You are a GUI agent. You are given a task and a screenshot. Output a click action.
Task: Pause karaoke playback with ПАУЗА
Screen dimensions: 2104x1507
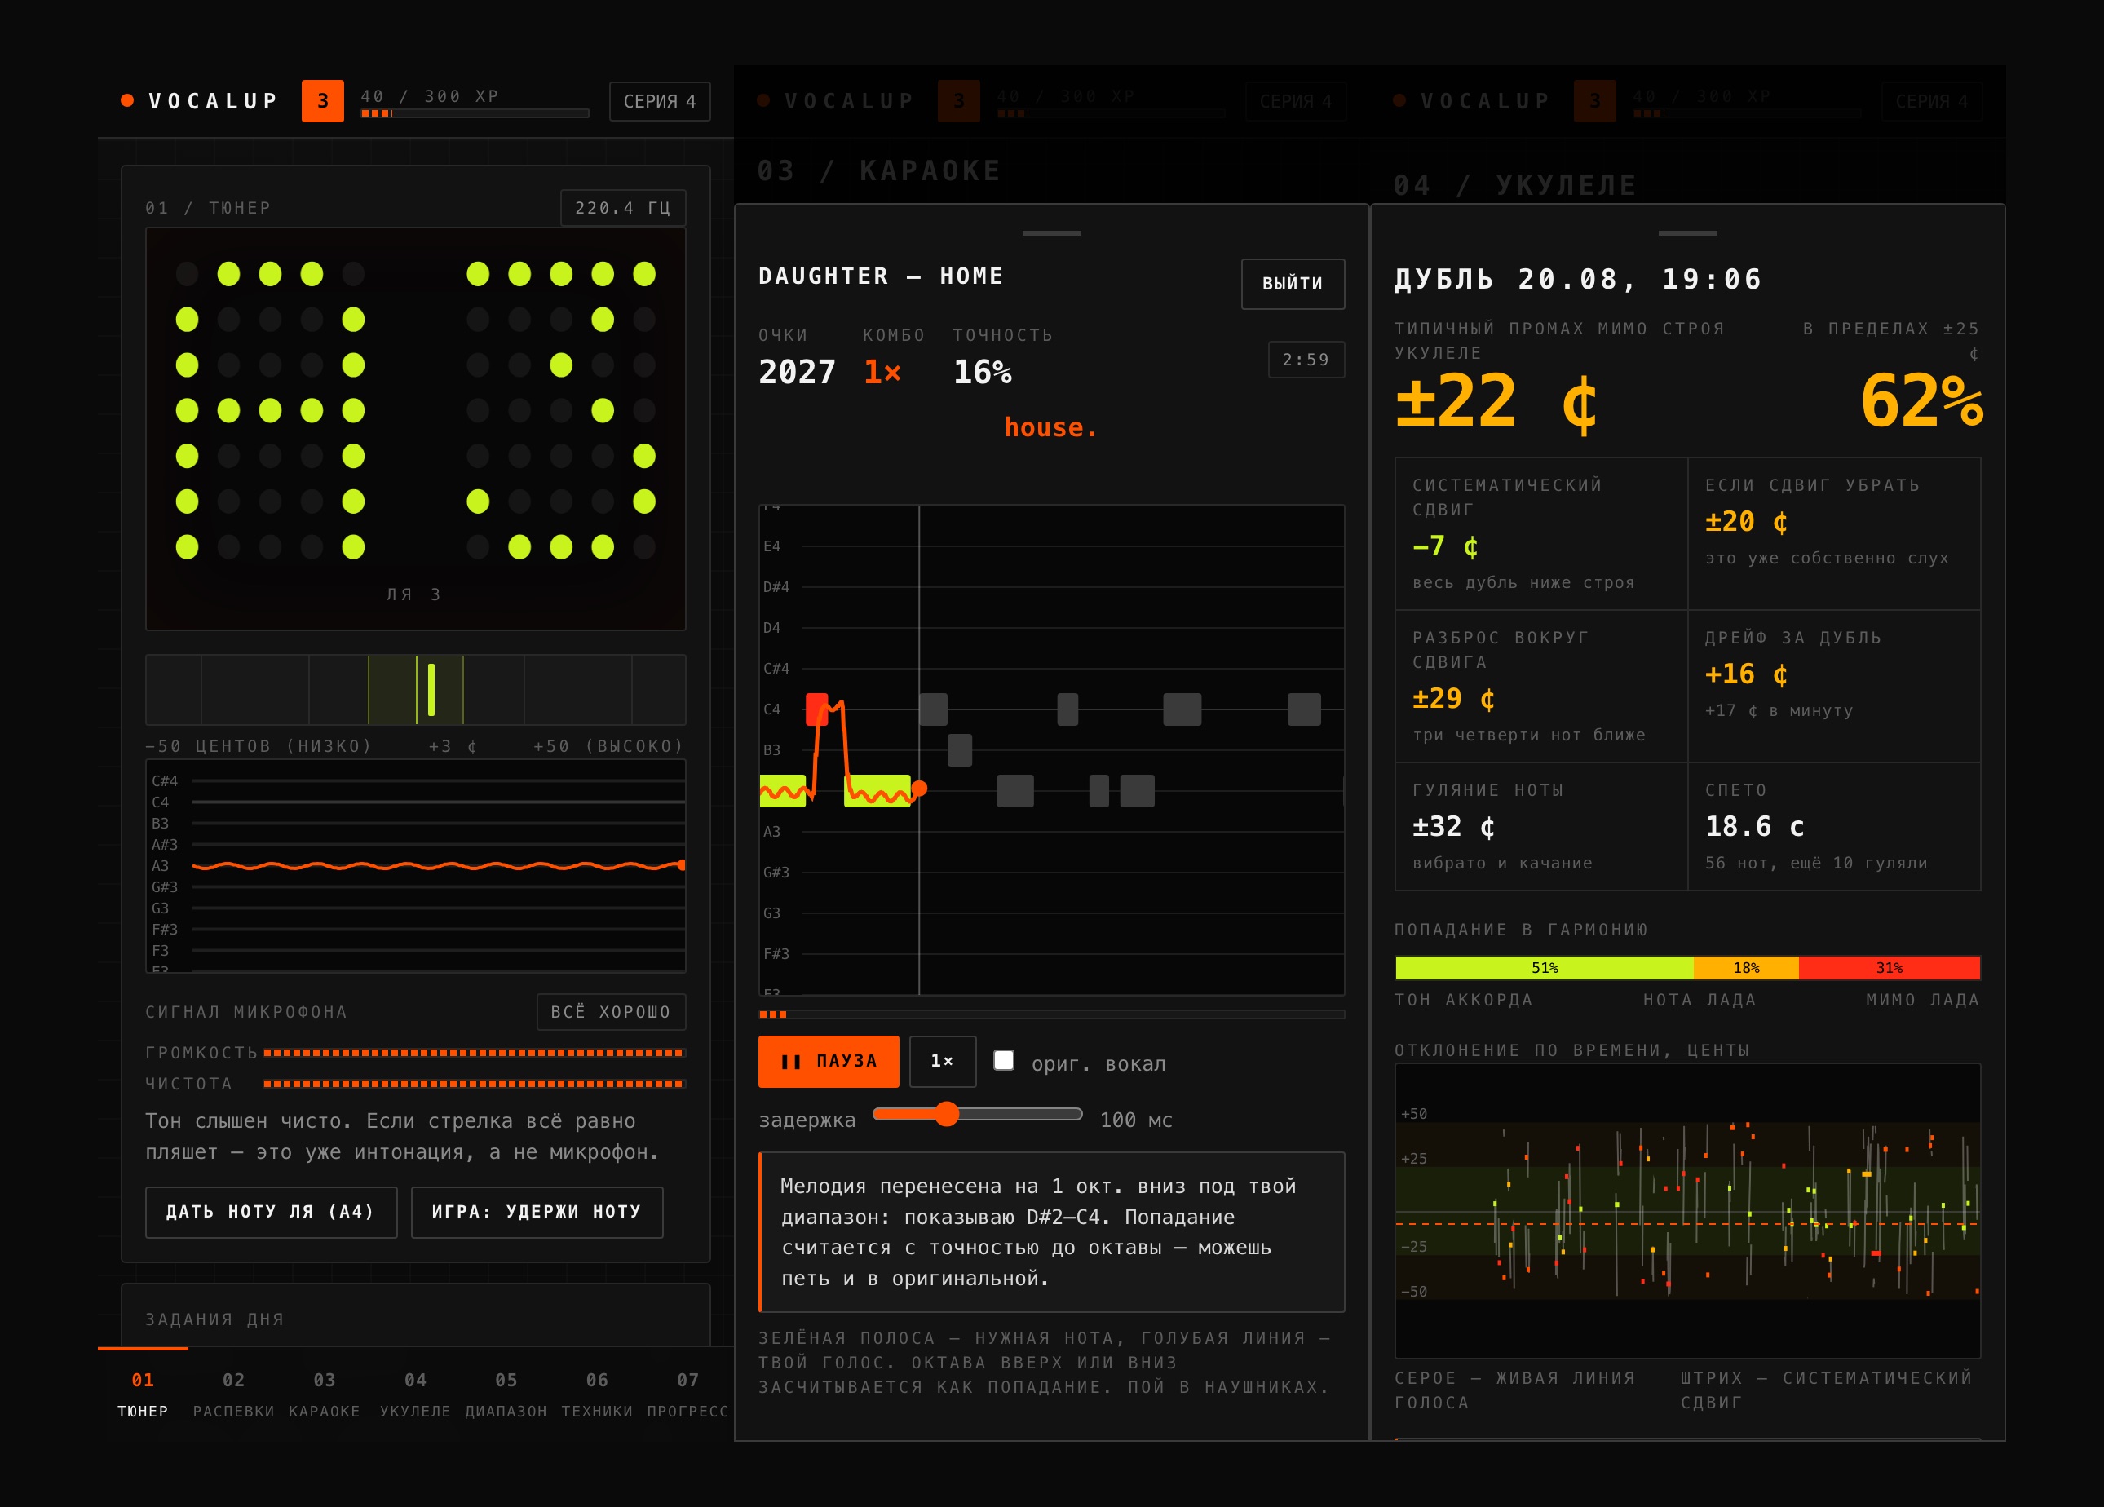coord(829,1061)
